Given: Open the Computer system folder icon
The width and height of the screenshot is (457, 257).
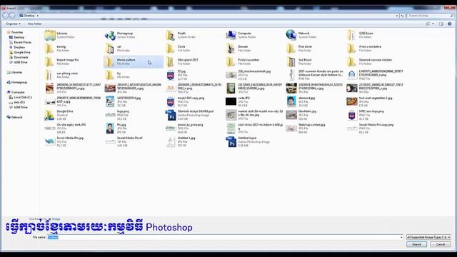Looking at the screenshot, I should coord(231,35).
